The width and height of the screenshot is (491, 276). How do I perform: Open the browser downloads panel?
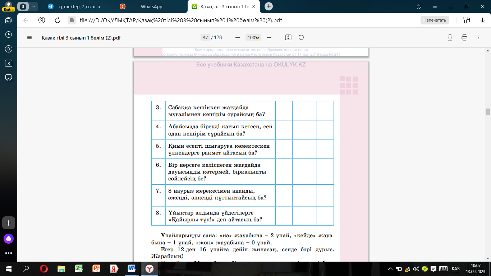click(x=482, y=20)
